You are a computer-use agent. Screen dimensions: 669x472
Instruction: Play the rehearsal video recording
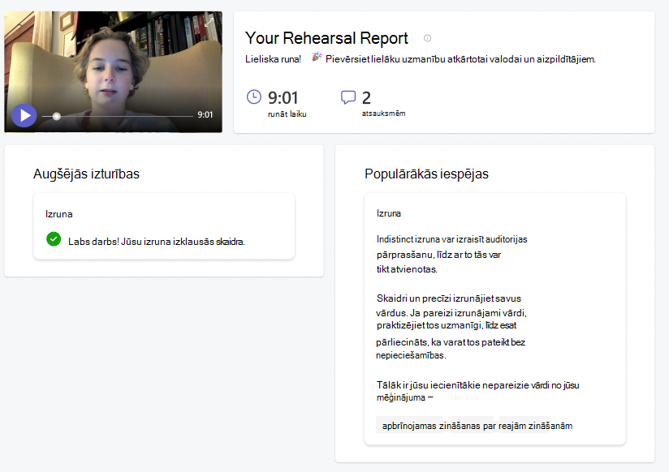[x=24, y=115]
